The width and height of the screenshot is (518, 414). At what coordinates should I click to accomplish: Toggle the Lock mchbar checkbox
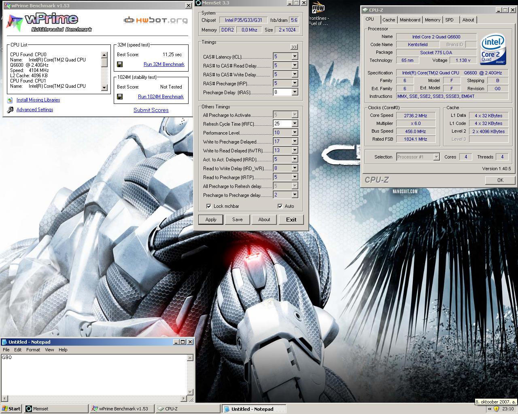209,206
